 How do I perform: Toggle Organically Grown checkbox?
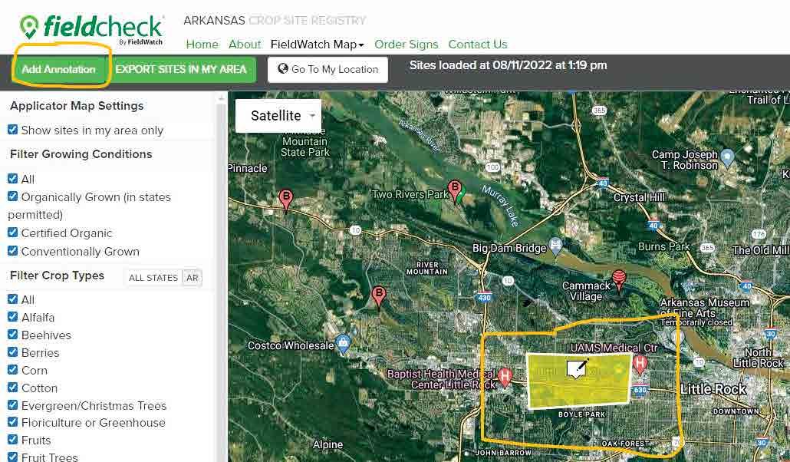(x=12, y=196)
